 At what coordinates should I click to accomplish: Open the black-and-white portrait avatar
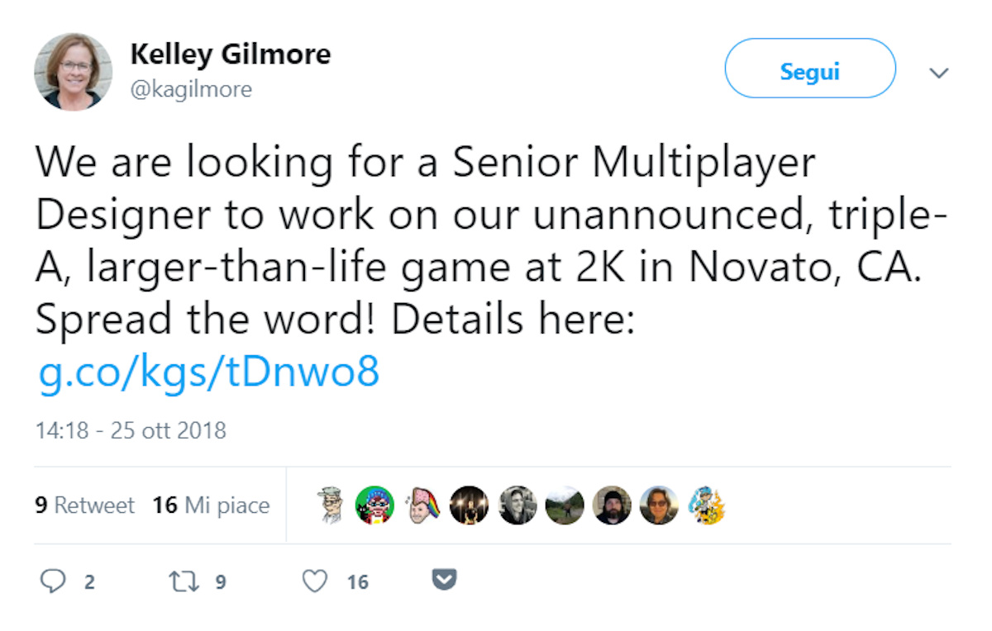pos(517,505)
